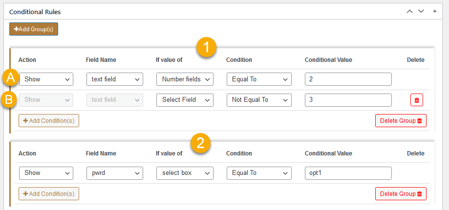Click the Add Group(s) button
The width and height of the screenshot is (449, 210).
(x=34, y=29)
